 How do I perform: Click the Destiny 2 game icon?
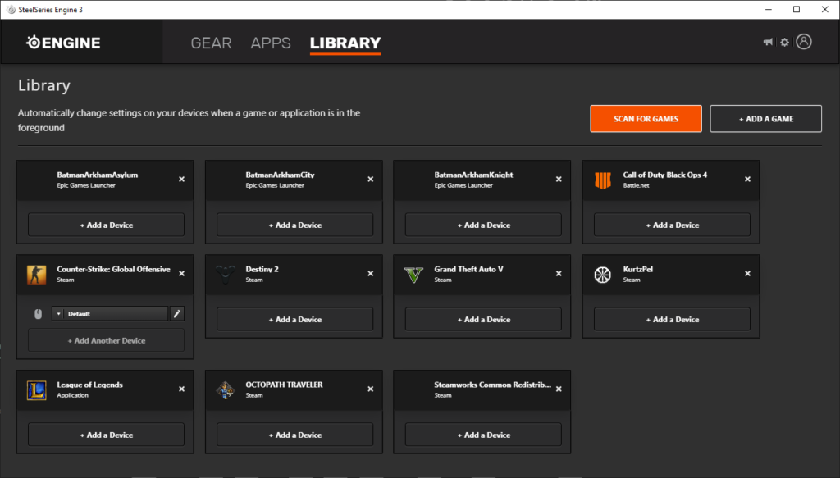tap(225, 275)
